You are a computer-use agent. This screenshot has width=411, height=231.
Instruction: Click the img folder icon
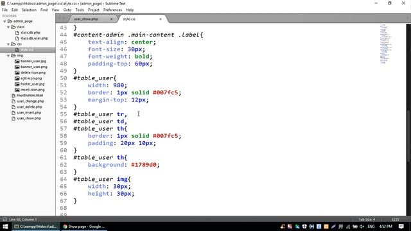13,56
